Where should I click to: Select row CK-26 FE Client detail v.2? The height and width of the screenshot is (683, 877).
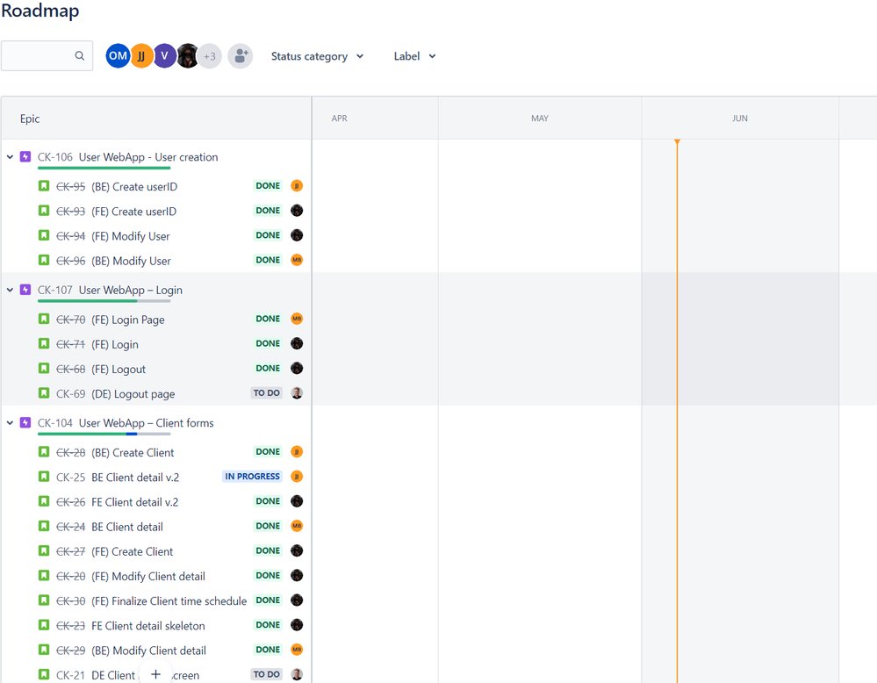pos(156,502)
